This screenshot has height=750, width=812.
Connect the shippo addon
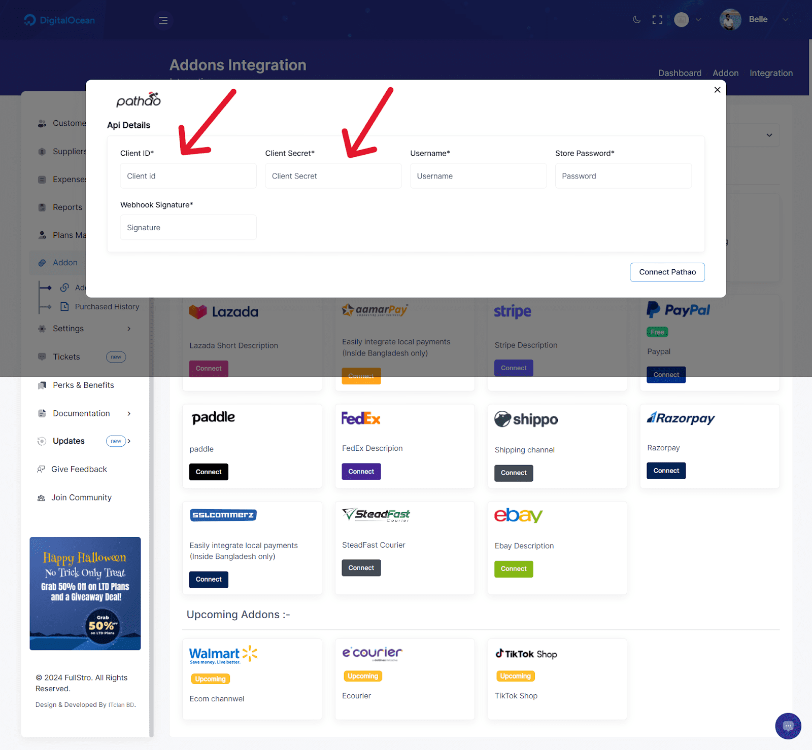click(514, 473)
